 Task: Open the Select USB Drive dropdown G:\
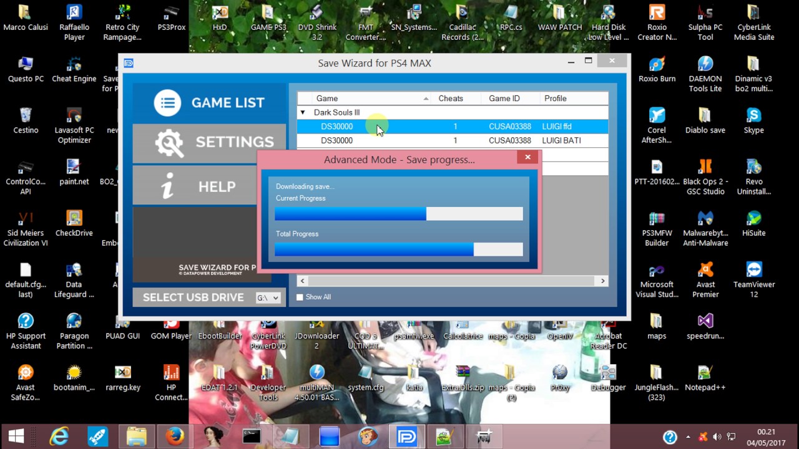pos(268,298)
